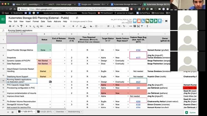Screen dimensions: 207x116
Task: Open the PR Dashboard bookmark
Action: [105, 13]
